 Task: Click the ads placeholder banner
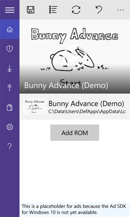(75, 209)
